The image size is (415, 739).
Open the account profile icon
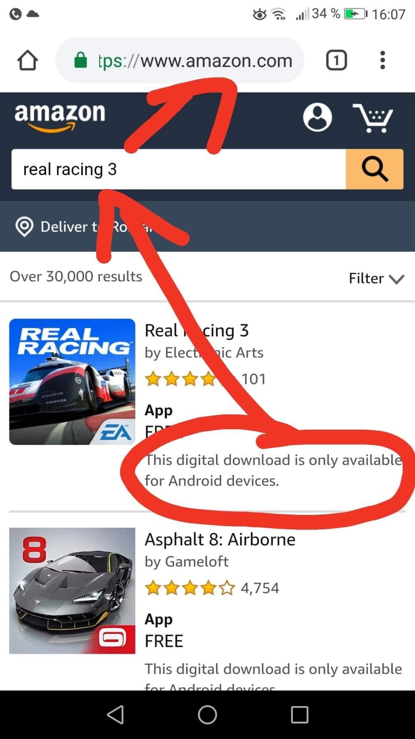(317, 117)
